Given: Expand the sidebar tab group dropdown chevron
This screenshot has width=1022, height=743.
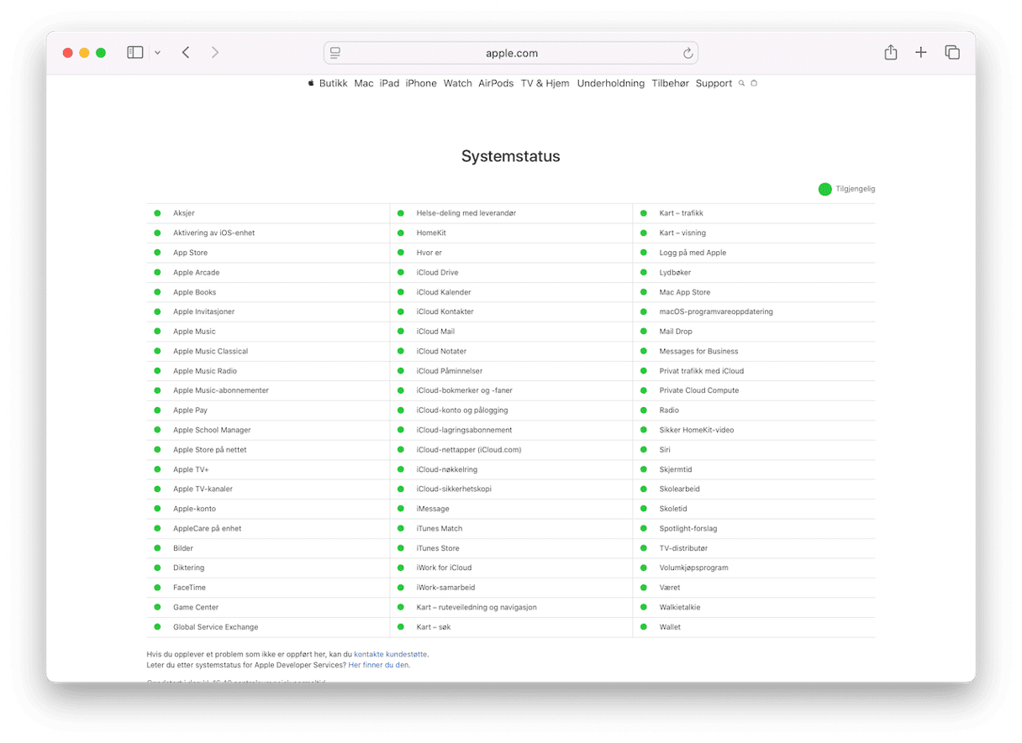Looking at the screenshot, I should point(157,53).
